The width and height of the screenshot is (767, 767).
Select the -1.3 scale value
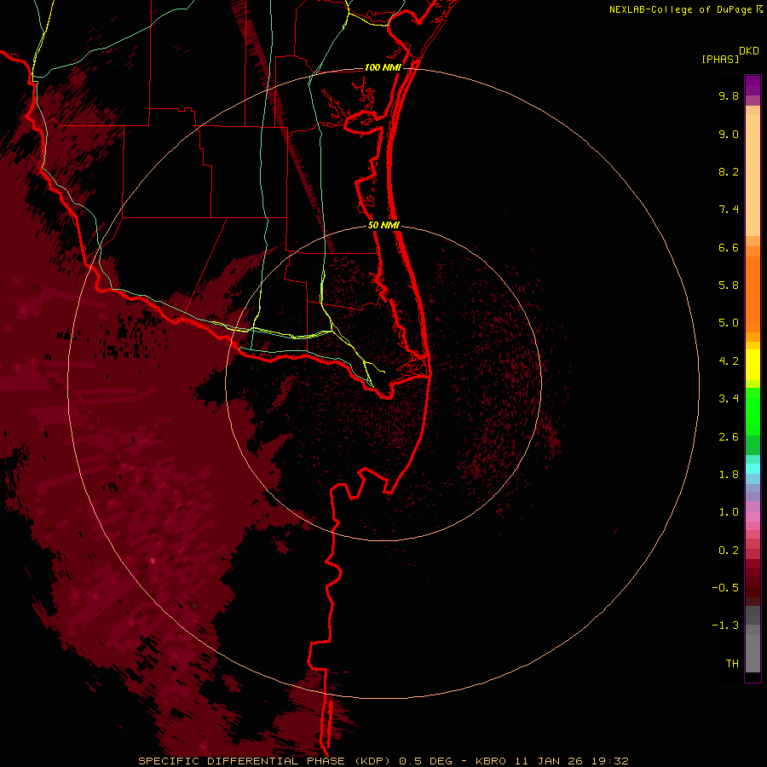point(725,626)
